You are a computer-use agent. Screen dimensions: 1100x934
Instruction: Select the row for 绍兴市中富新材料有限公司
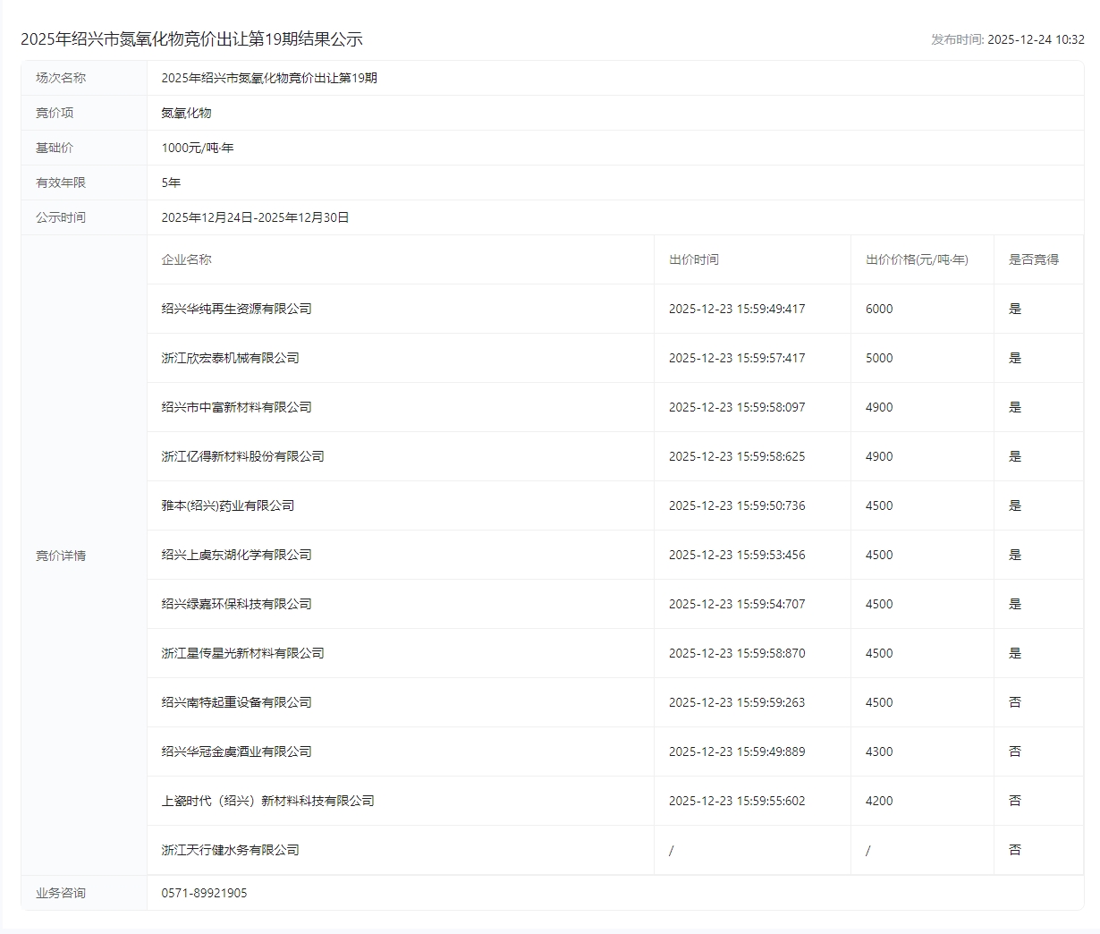(x=236, y=407)
